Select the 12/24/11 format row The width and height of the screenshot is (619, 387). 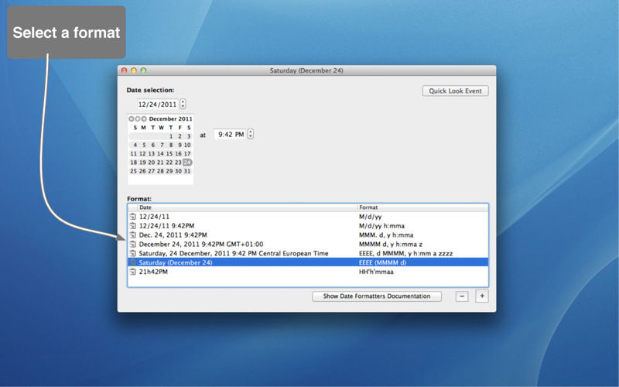(x=308, y=217)
